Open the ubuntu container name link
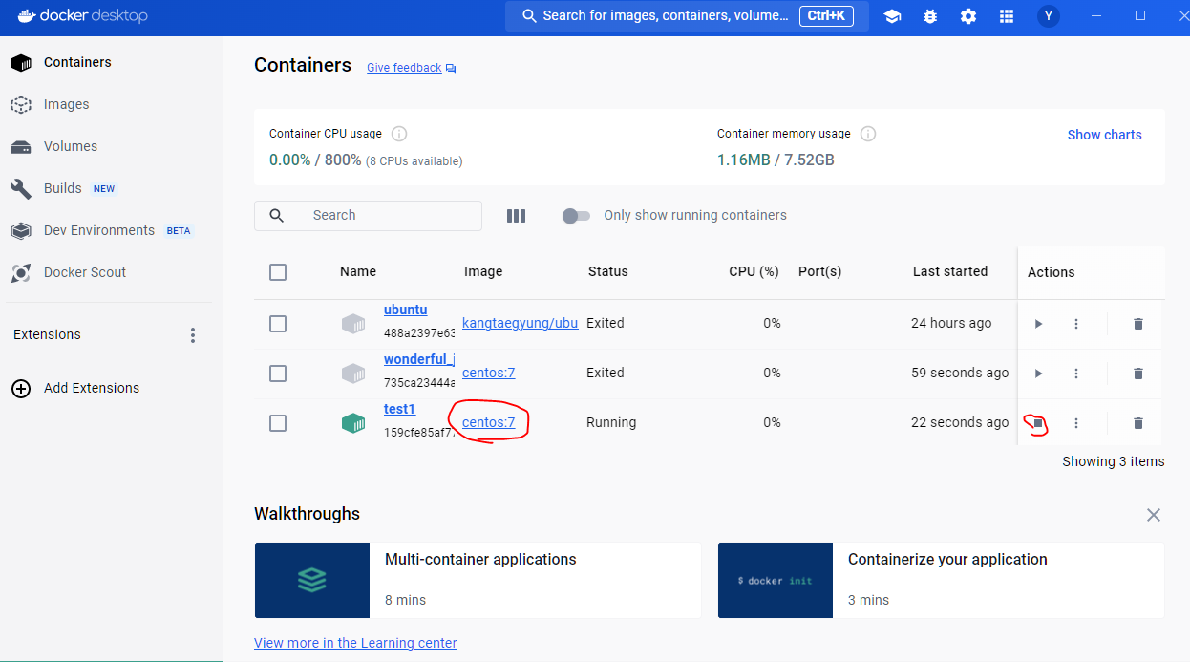The height and width of the screenshot is (662, 1190). coord(406,310)
